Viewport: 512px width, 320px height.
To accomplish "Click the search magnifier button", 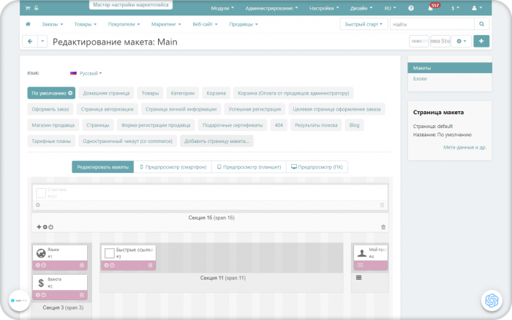I will 481,24.
